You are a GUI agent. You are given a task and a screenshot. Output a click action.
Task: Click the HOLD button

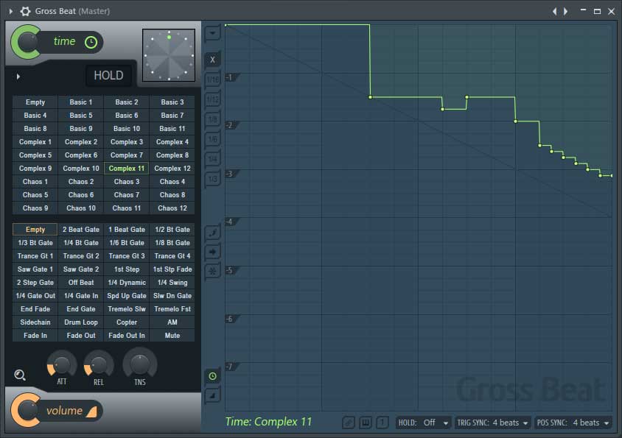coord(108,75)
